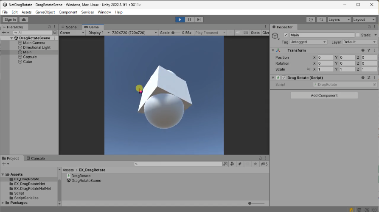Open the Undo History button
379x212 pixels.
pyautogui.click(x=311, y=19)
